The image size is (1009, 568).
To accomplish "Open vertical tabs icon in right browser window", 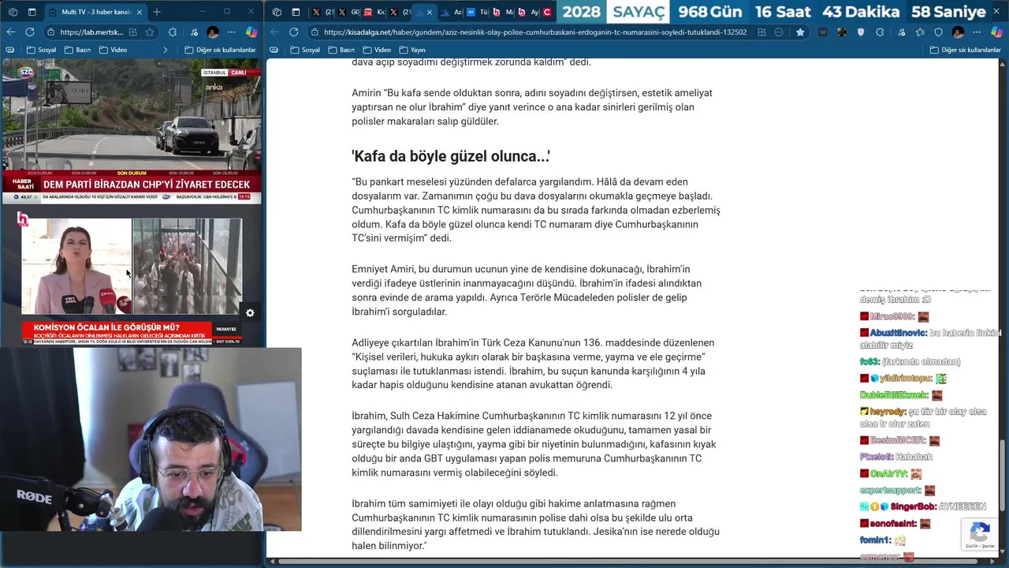I will [296, 12].
